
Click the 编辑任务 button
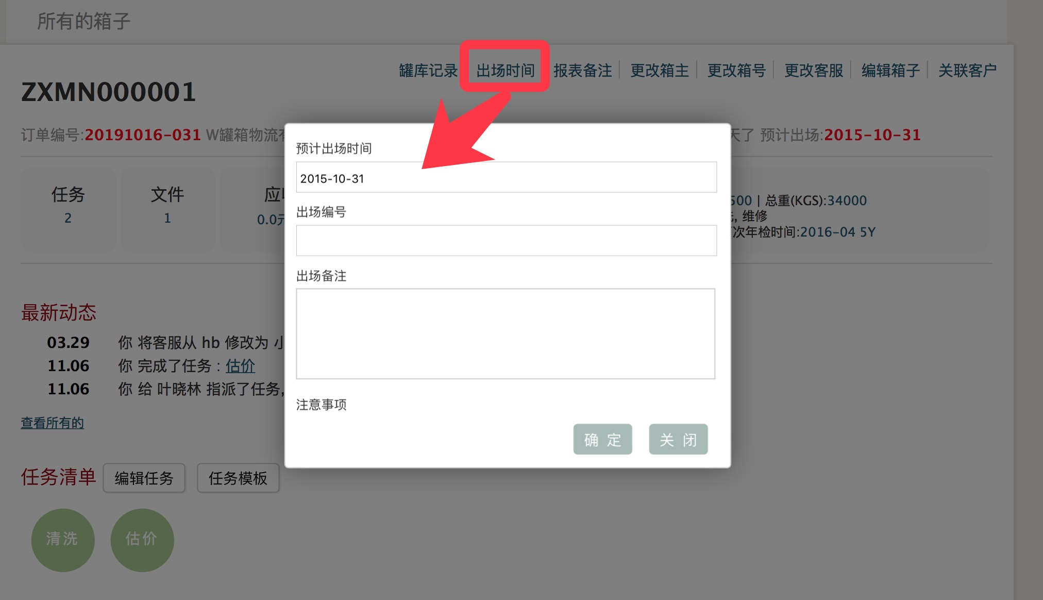point(144,478)
